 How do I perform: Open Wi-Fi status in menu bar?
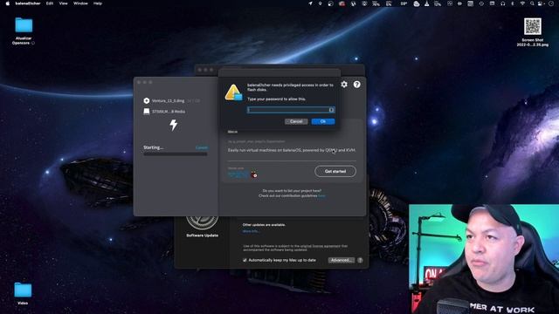(x=522, y=3)
